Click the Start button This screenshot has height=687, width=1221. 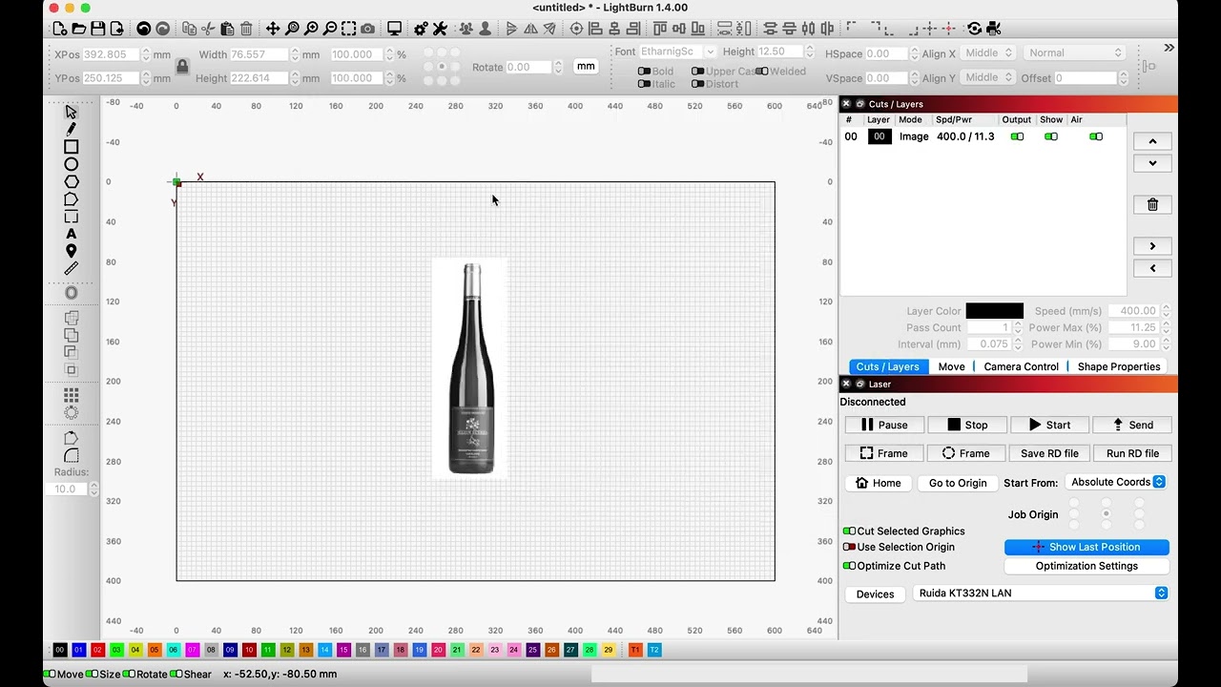pyautogui.click(x=1049, y=425)
